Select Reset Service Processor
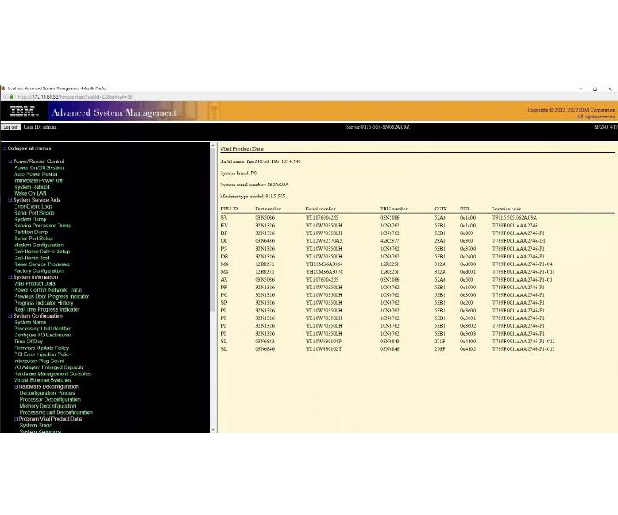 tap(42, 264)
